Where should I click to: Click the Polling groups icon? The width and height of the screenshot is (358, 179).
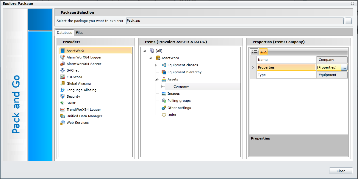pyautogui.click(x=164, y=101)
